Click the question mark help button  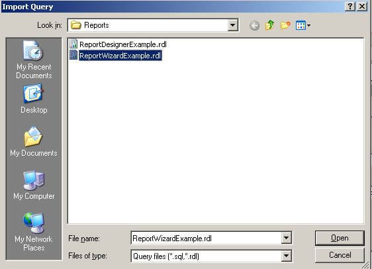click(350, 6)
